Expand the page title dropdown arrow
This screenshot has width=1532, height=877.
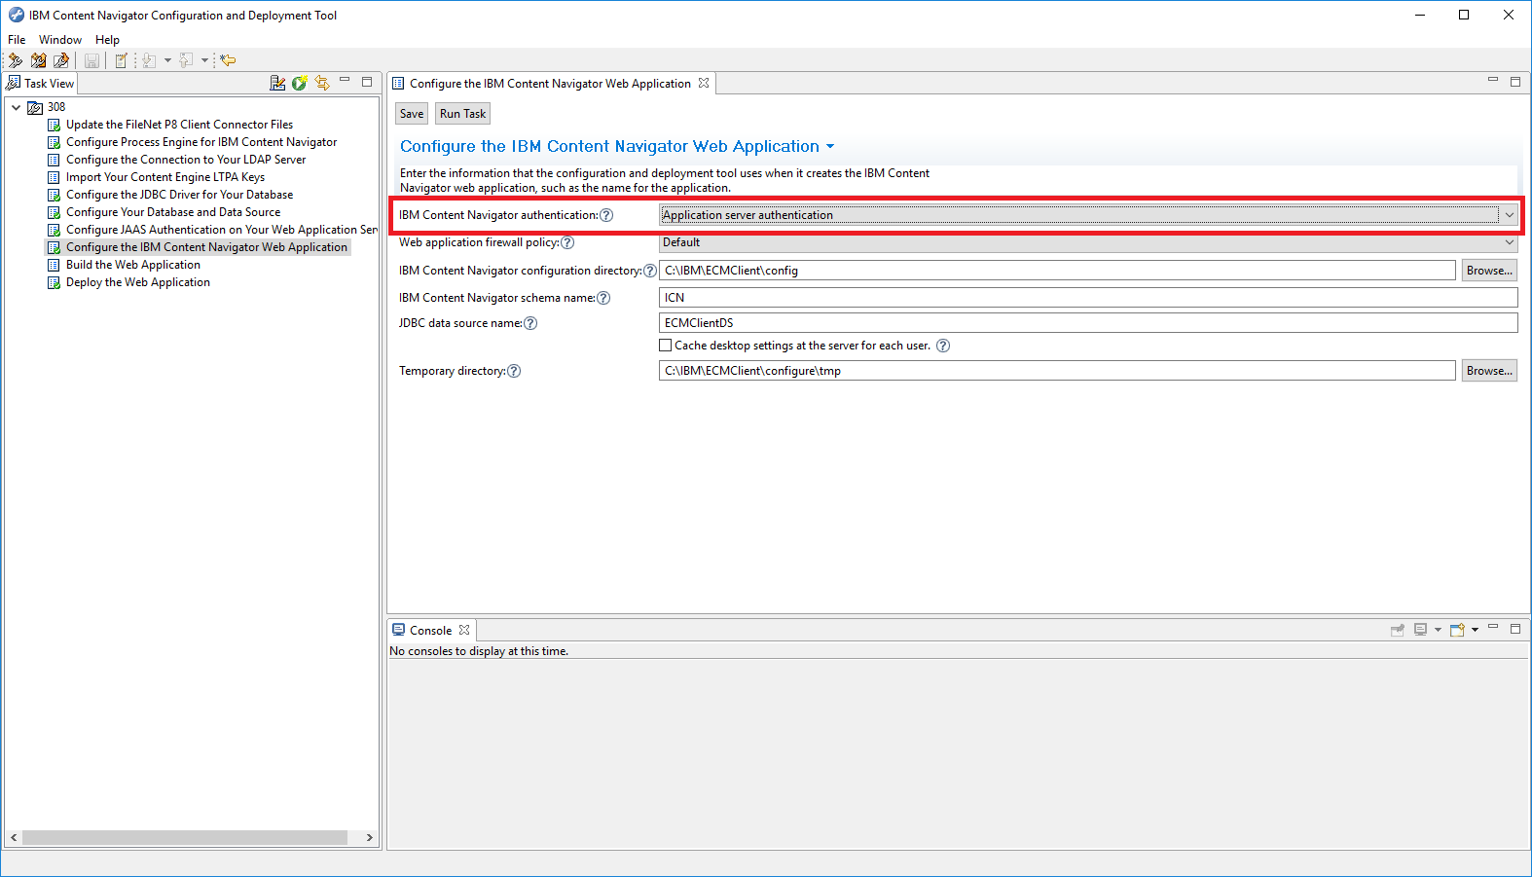tap(830, 147)
